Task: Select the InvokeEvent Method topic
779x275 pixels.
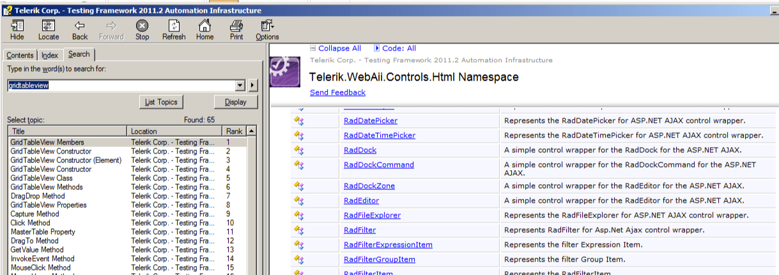Action: pyautogui.click(x=127, y=258)
